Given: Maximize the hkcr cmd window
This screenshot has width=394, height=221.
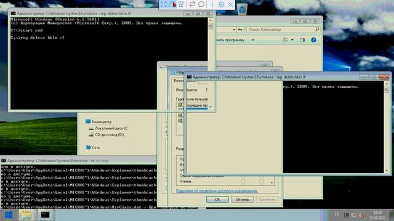Looking at the screenshot, I should pyautogui.click(x=374, y=77).
